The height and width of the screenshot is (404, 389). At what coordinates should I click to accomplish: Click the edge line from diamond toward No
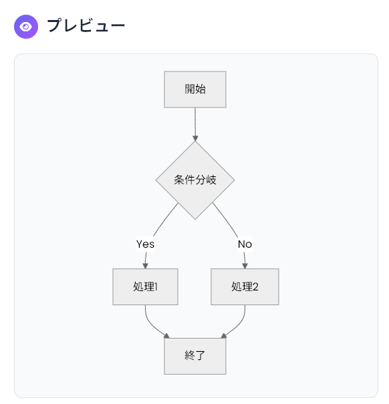point(225,220)
